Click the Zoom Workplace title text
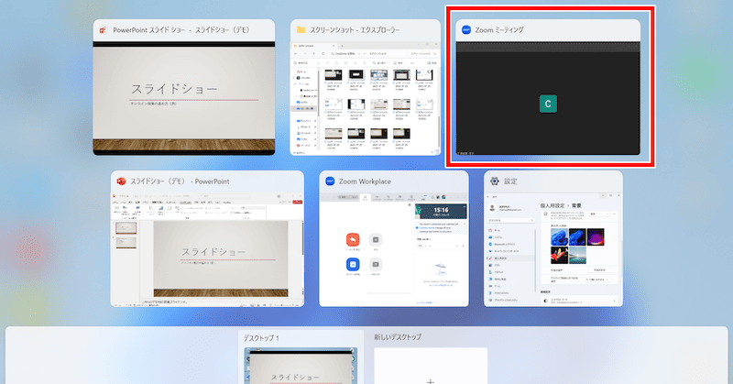 coord(373,181)
